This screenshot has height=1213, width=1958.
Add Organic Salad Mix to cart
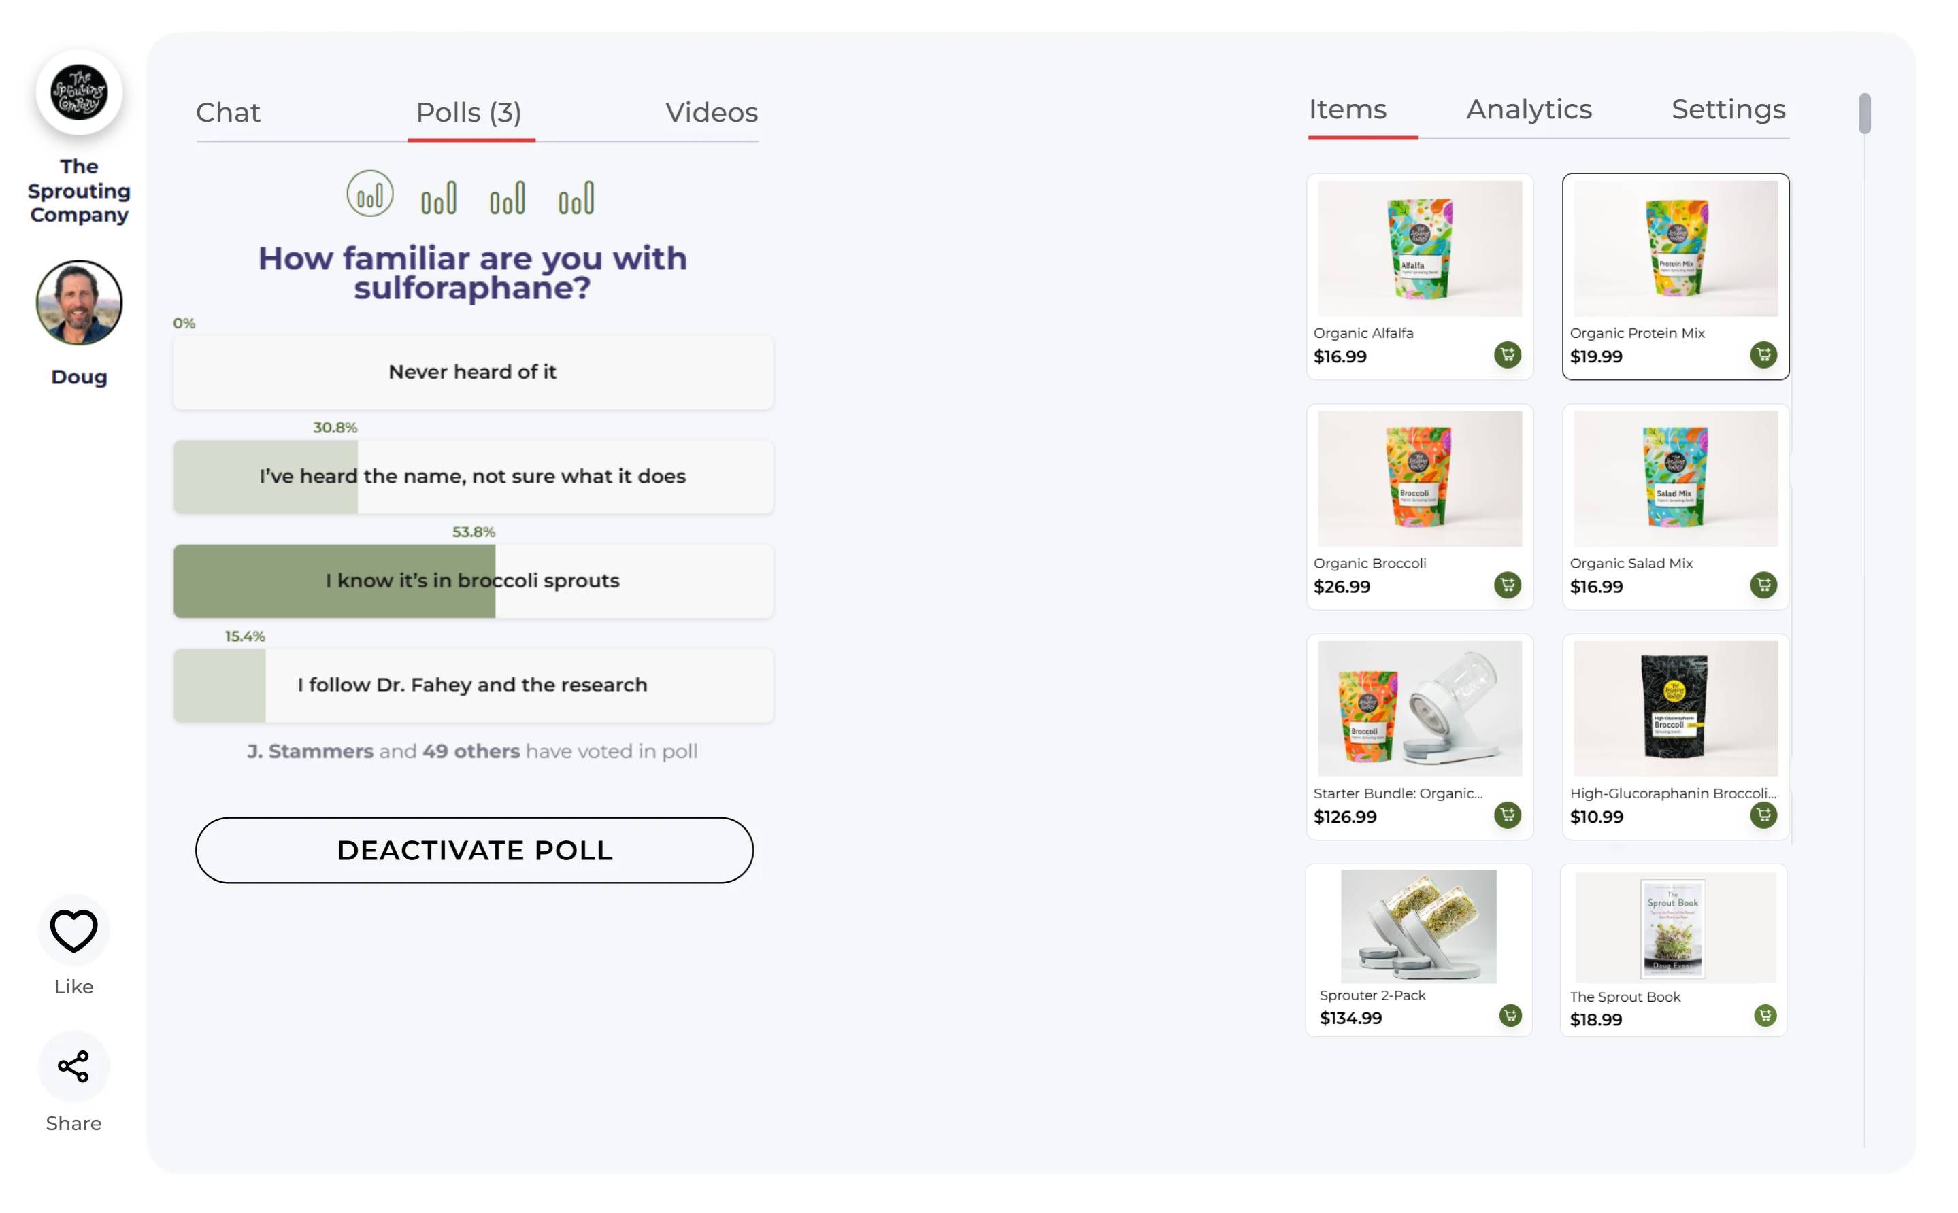(x=1763, y=585)
